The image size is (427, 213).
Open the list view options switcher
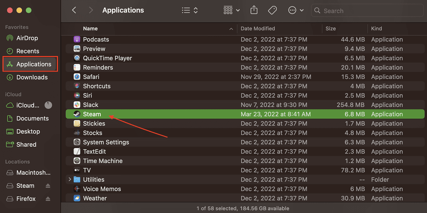(190, 10)
